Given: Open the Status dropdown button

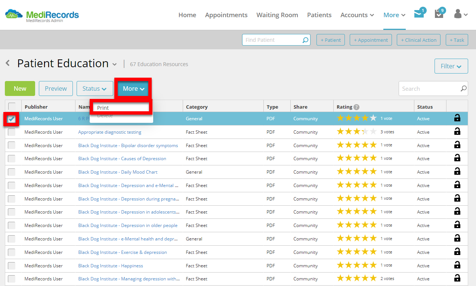Looking at the screenshot, I should click(x=95, y=88).
